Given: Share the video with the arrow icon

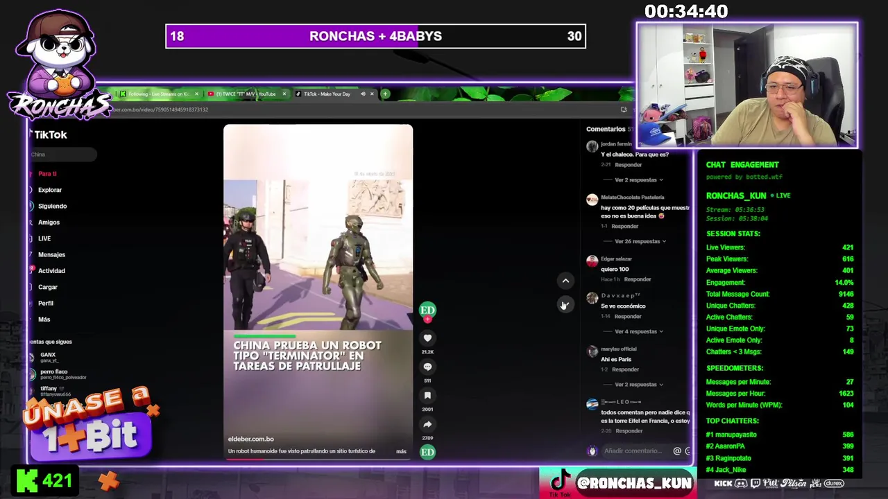Looking at the screenshot, I should [x=427, y=424].
